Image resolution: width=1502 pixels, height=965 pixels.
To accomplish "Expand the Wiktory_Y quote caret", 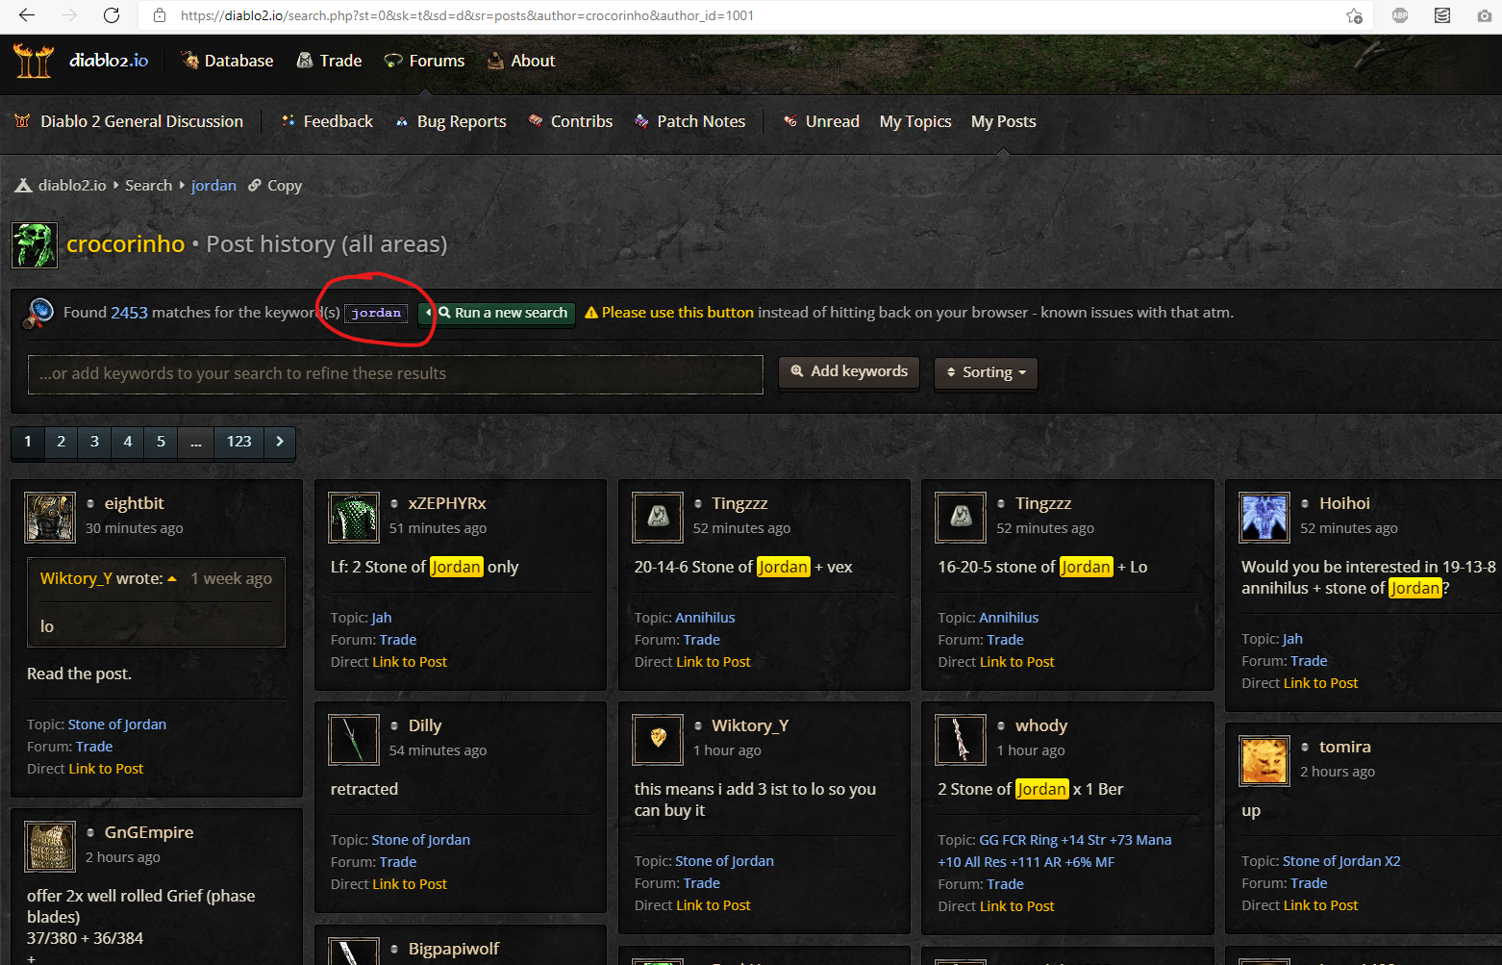I will tap(172, 579).
